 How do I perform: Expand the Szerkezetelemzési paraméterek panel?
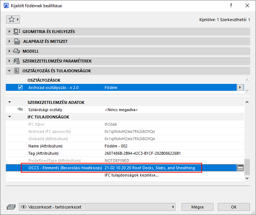click(9, 61)
